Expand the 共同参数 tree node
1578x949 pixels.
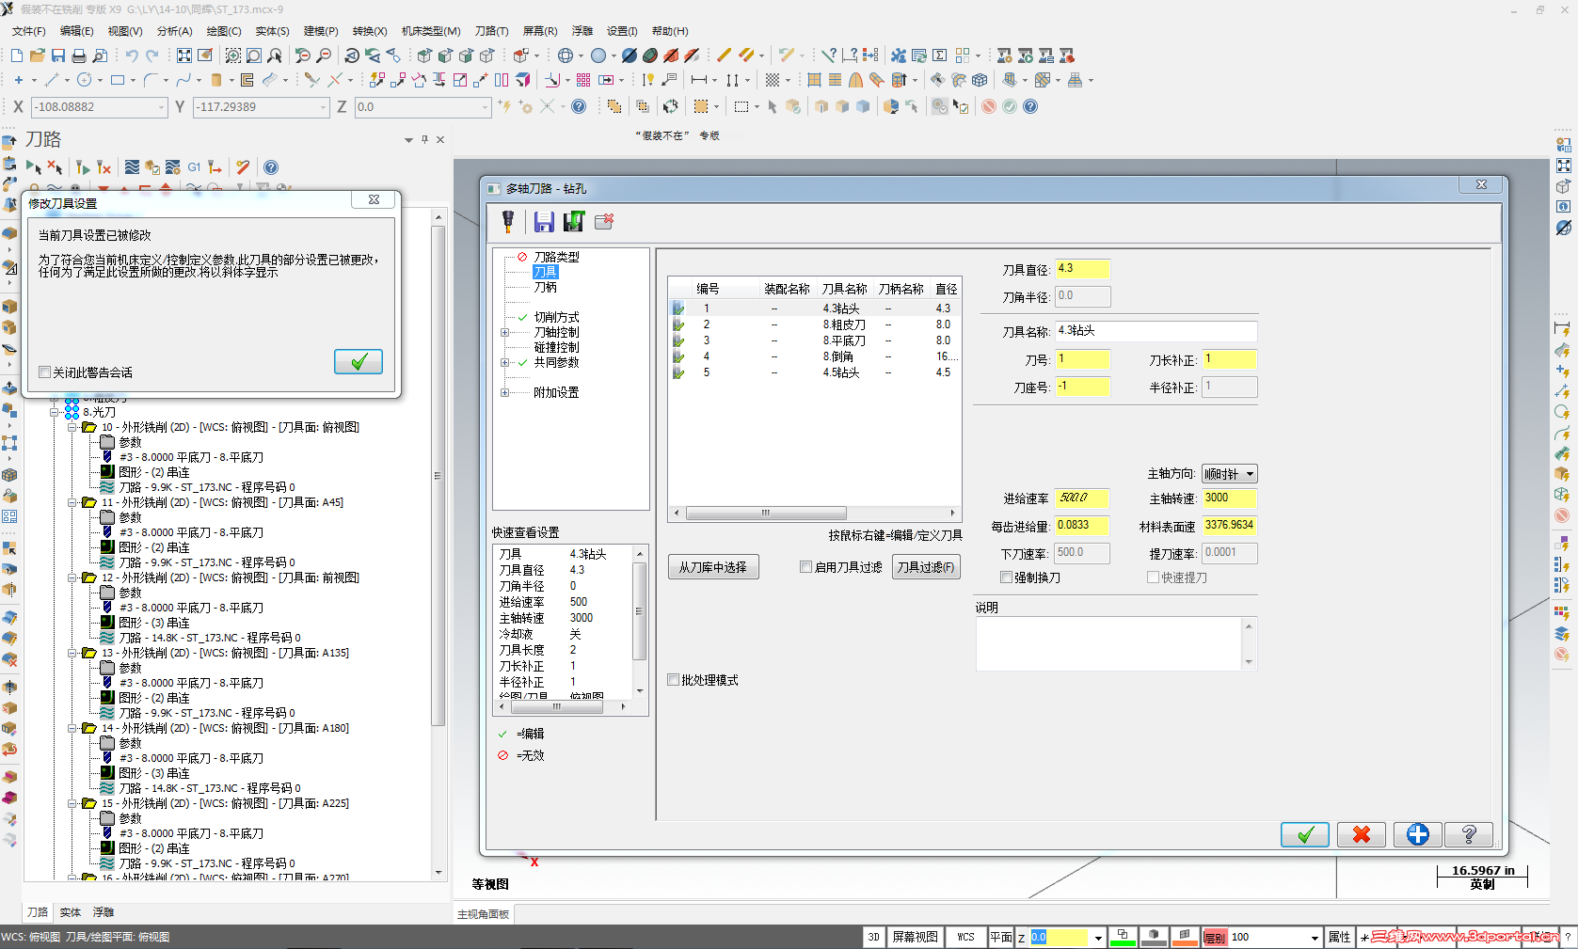click(x=504, y=362)
